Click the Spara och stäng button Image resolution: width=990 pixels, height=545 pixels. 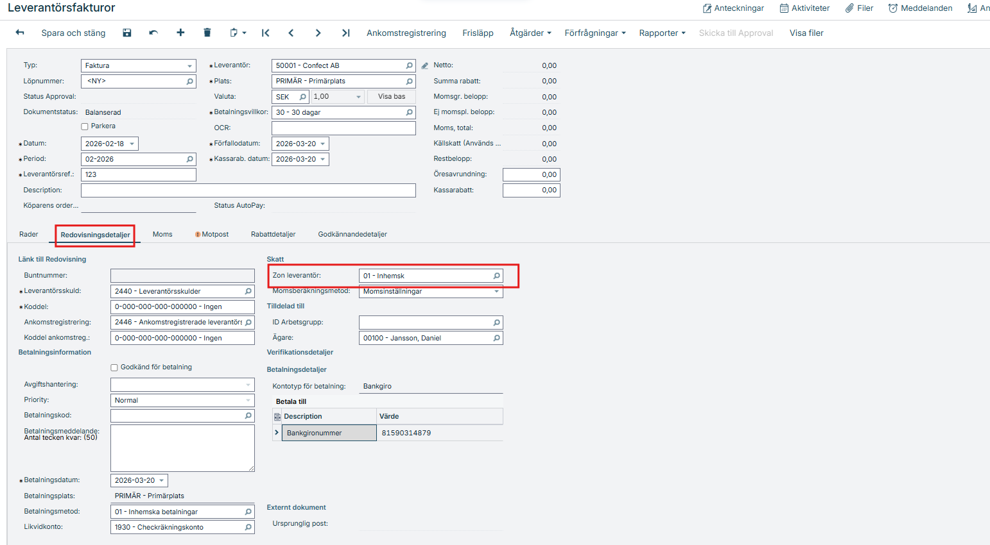(73, 33)
